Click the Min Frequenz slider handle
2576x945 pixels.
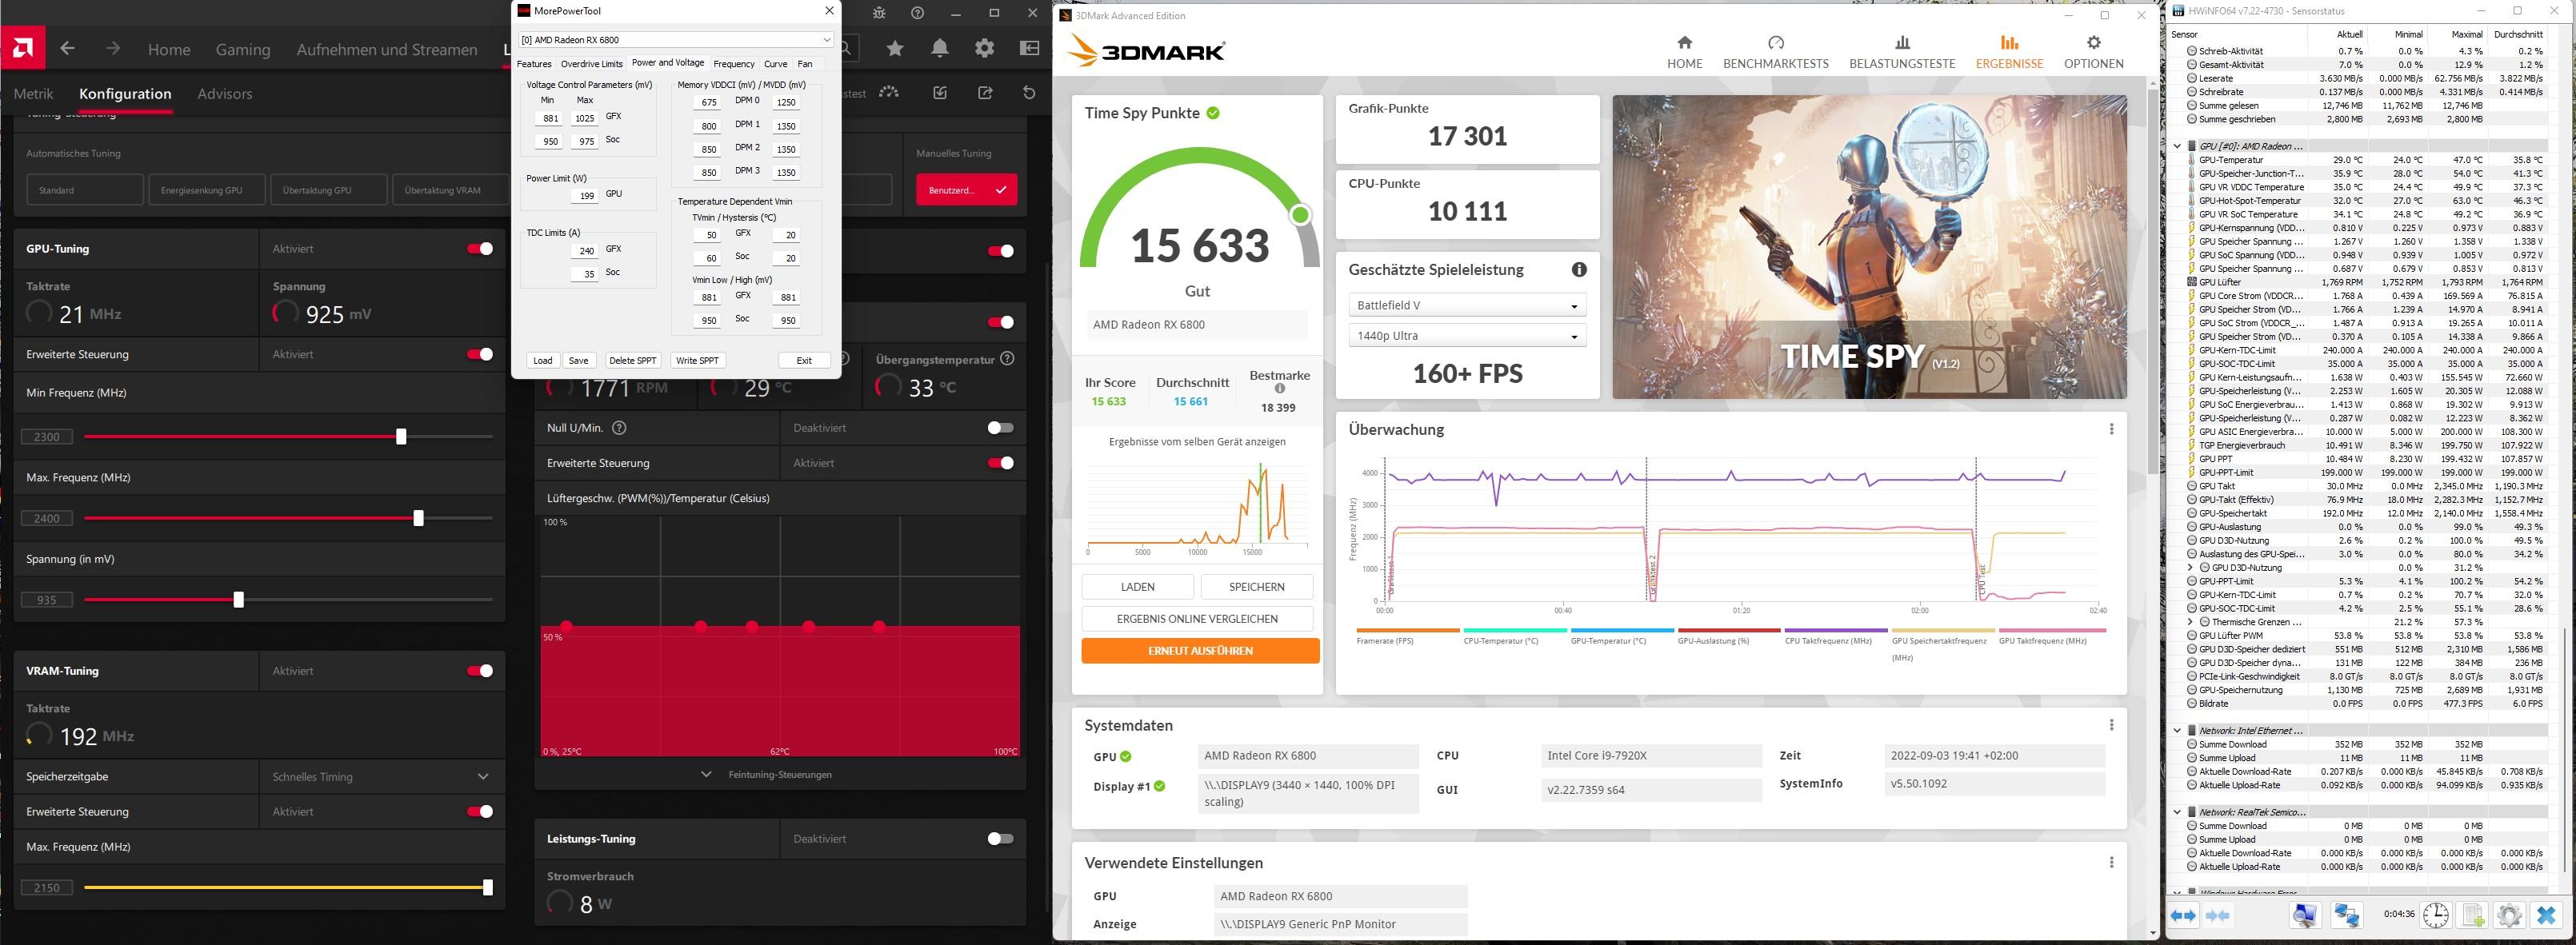pos(401,437)
